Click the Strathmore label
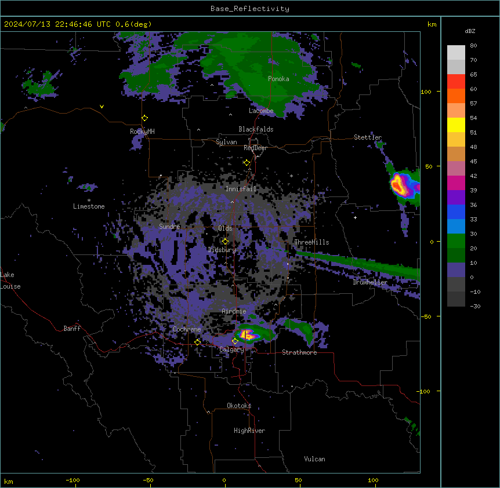 [x=299, y=352]
